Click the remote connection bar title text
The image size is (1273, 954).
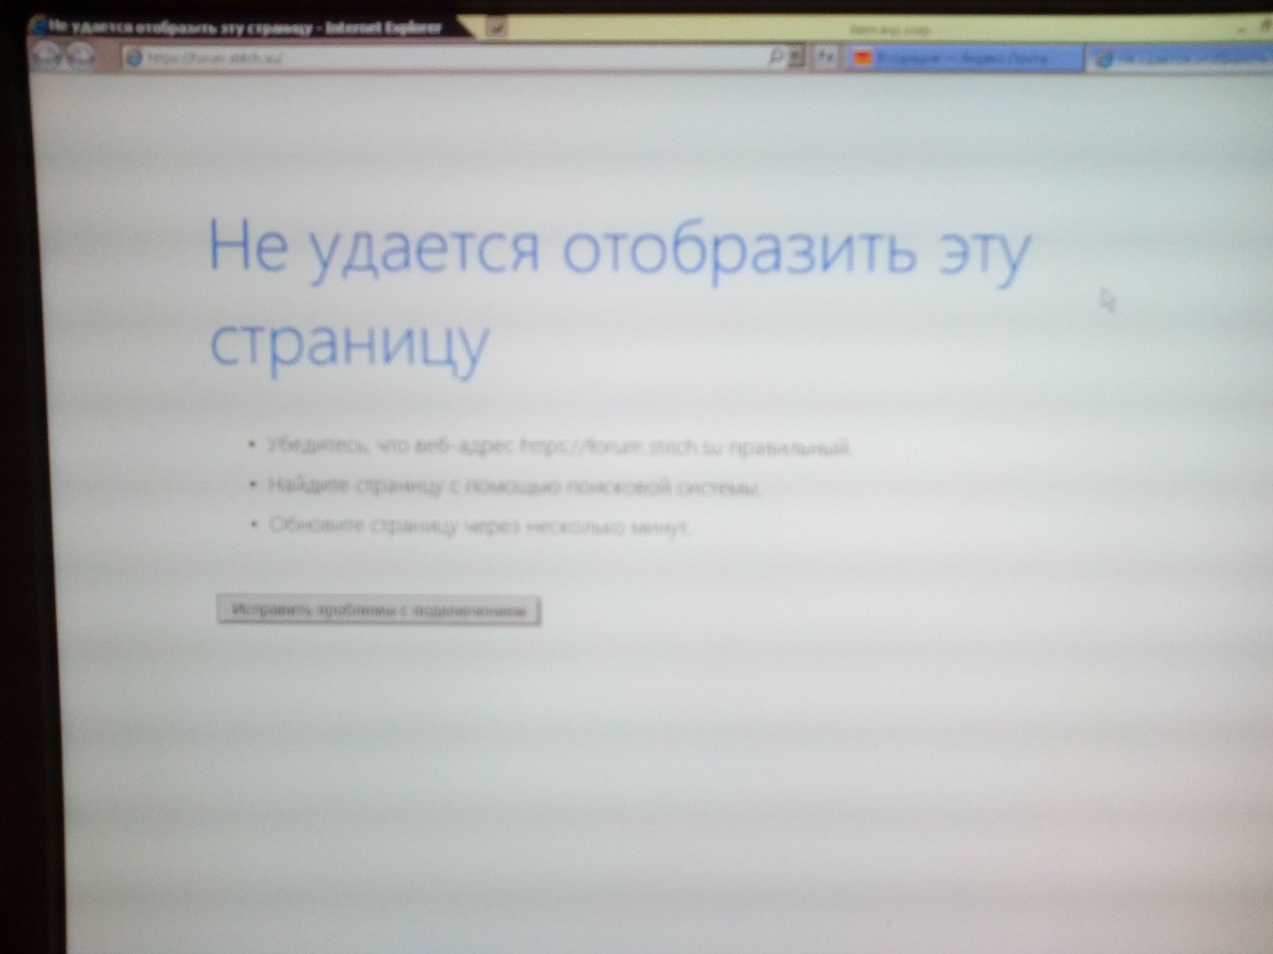click(x=889, y=29)
